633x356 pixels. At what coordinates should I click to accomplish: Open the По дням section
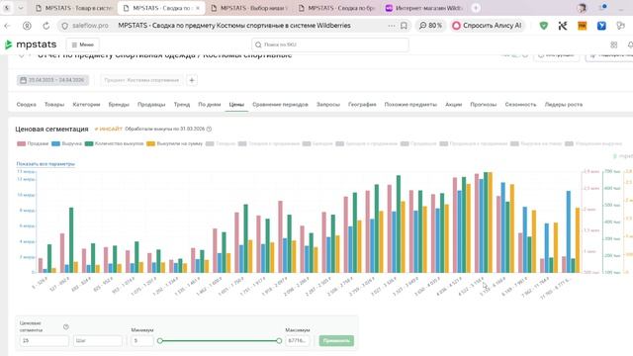(x=209, y=104)
